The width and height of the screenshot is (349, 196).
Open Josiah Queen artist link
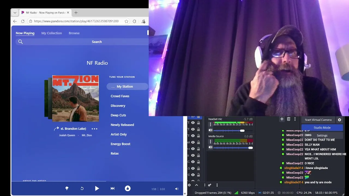click(67, 135)
